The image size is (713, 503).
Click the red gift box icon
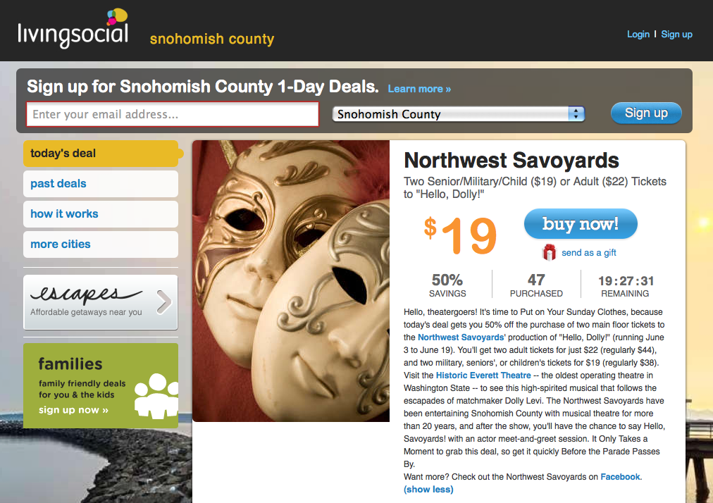click(549, 252)
